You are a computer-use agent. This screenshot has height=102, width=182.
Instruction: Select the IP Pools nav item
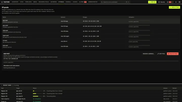point(61,2)
